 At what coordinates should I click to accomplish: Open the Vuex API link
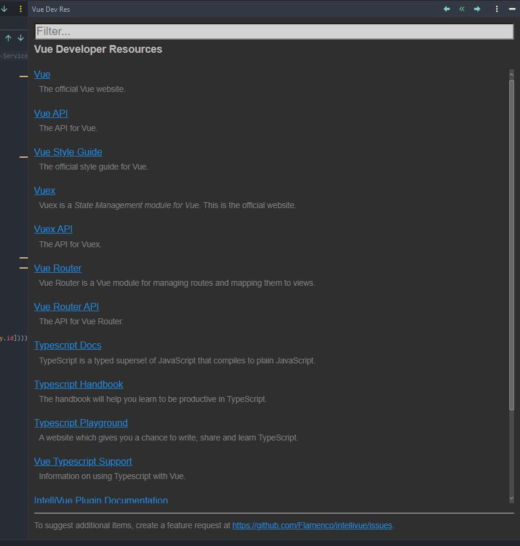click(53, 229)
